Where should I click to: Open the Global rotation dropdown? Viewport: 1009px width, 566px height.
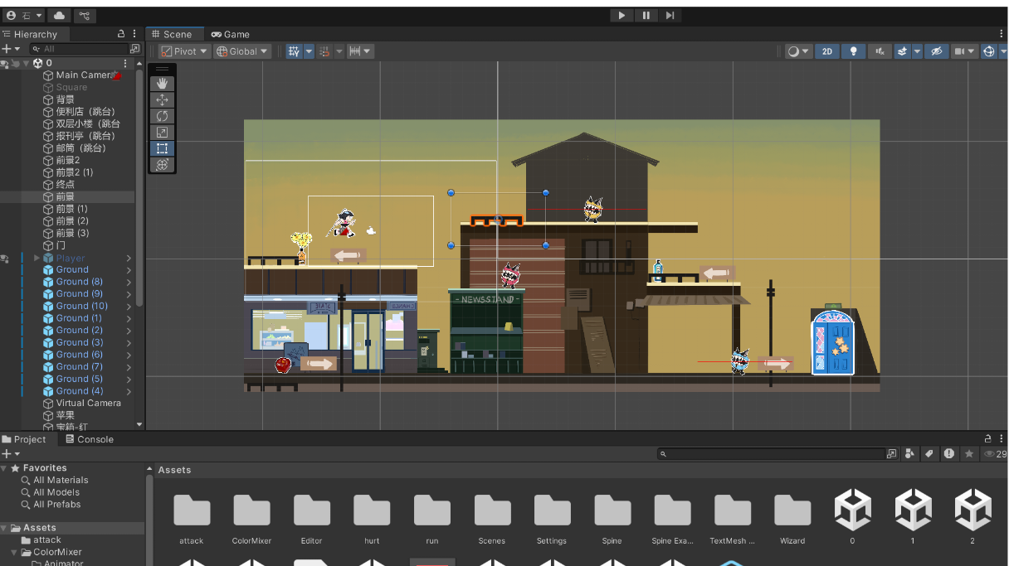point(242,51)
